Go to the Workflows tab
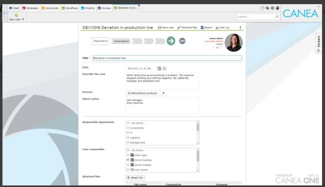325x187 pixels. pos(70,8)
